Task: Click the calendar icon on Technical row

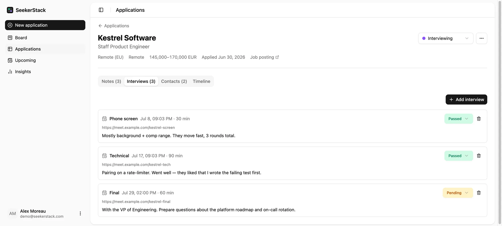Action: point(104,156)
